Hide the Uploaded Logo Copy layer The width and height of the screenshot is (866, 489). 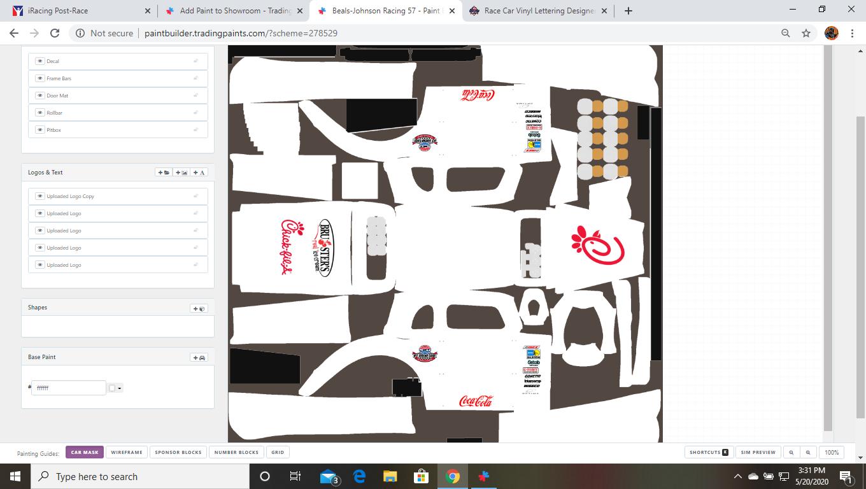coord(39,196)
